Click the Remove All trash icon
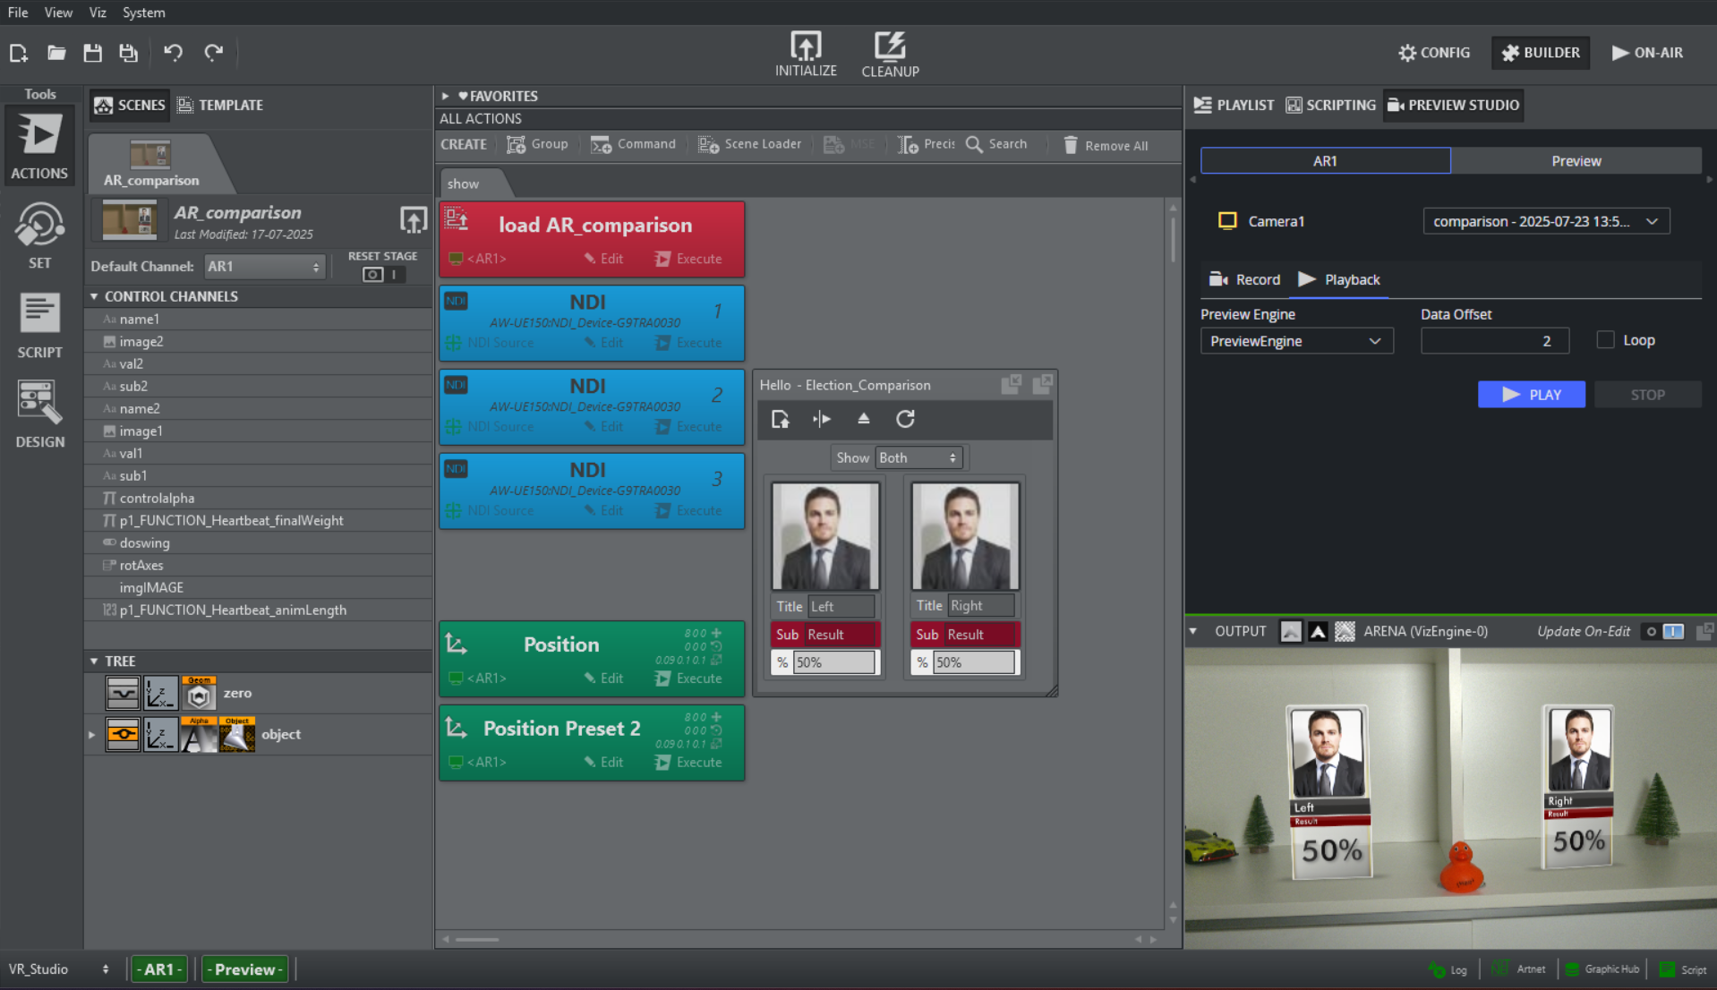Image resolution: width=1717 pixels, height=990 pixels. pyautogui.click(x=1070, y=145)
